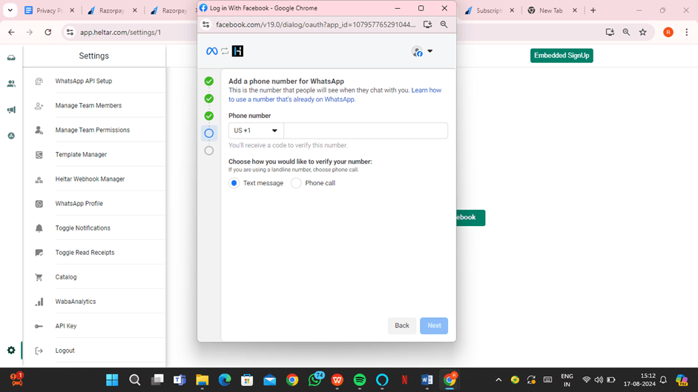Screen dimensions: 698x392
Task: Open the US +1 country code dropdown
Action: (x=256, y=130)
